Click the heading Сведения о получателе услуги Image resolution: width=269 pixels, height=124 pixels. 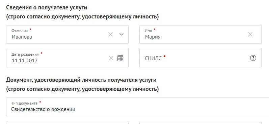point(47,8)
